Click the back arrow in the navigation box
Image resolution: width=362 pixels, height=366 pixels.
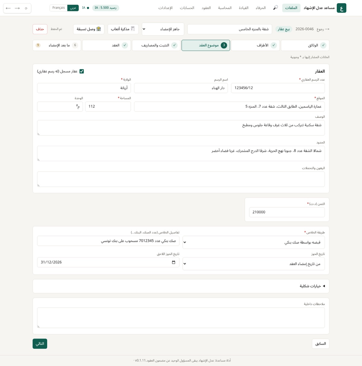tap(8, 8)
